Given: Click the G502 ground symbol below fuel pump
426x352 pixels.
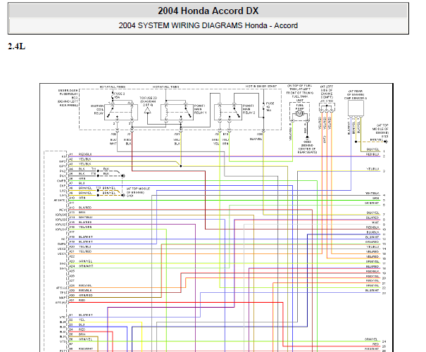Looking at the screenshot, I should click(x=307, y=137).
